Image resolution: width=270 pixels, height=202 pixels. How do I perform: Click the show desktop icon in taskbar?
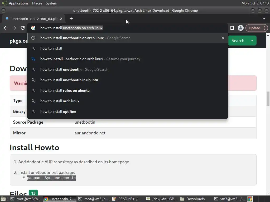coord(3,199)
